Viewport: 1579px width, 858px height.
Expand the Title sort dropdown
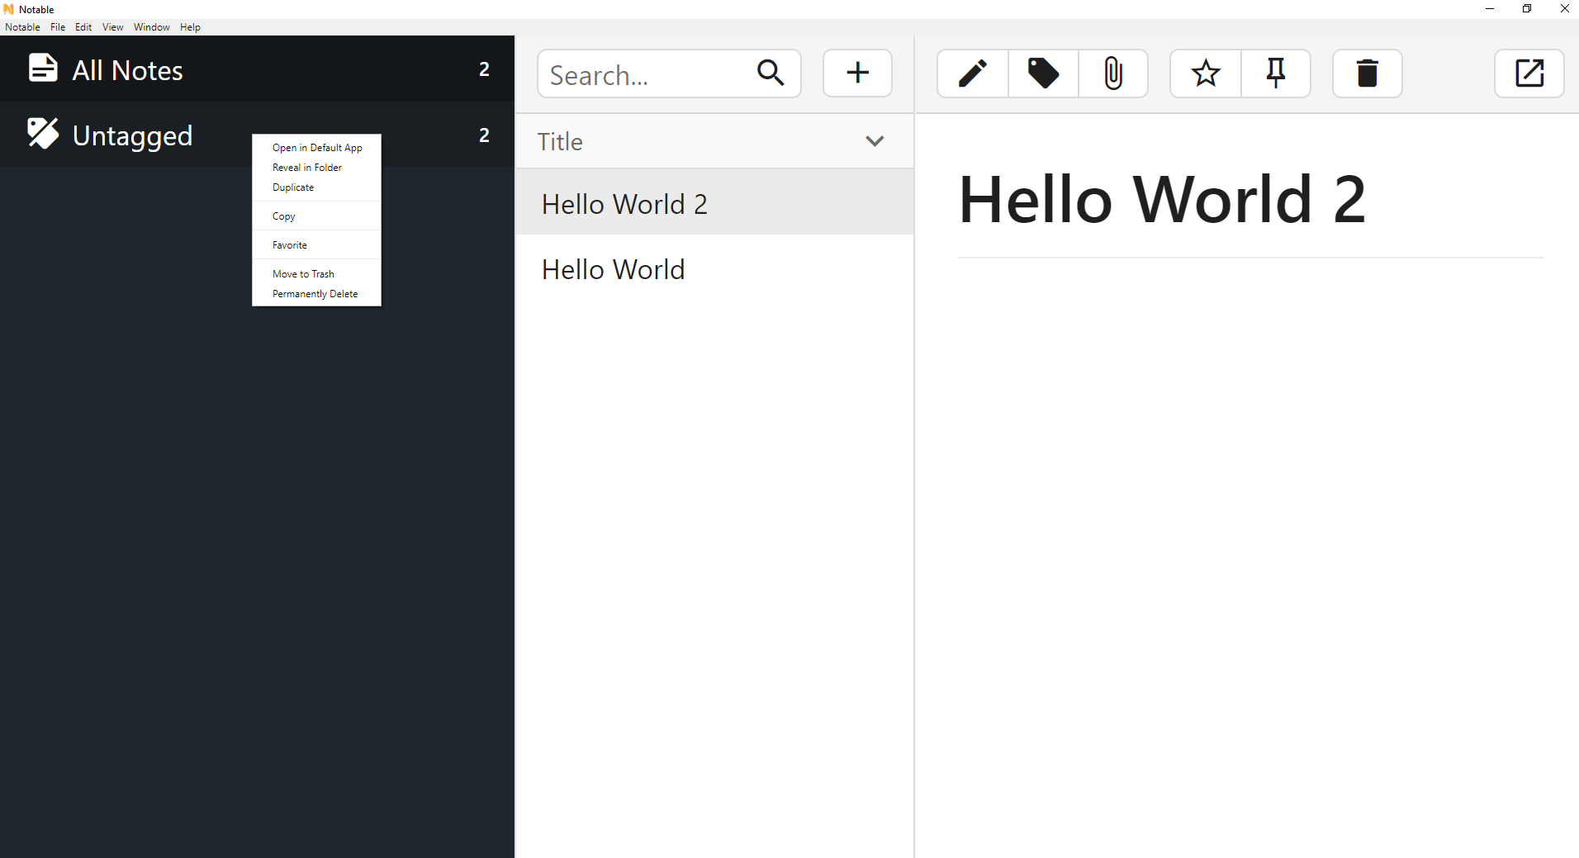(875, 141)
